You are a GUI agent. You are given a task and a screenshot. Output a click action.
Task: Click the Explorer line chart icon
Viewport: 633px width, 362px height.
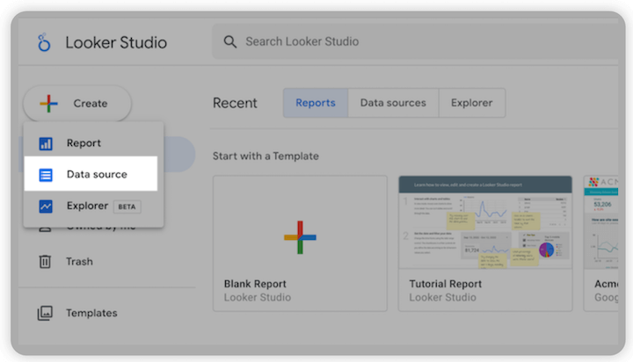click(x=46, y=206)
